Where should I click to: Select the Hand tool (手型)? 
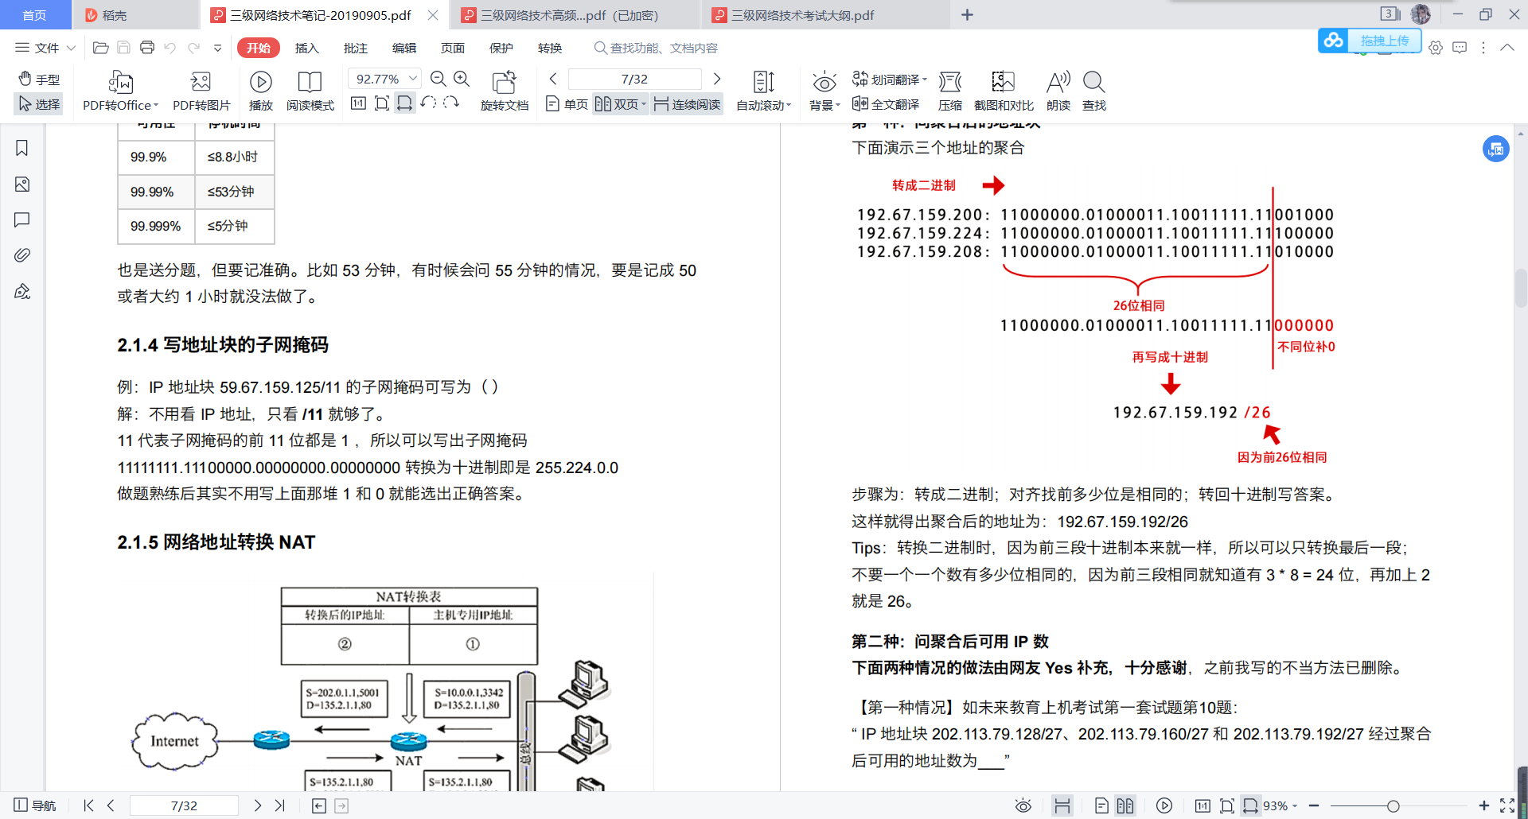click(39, 80)
